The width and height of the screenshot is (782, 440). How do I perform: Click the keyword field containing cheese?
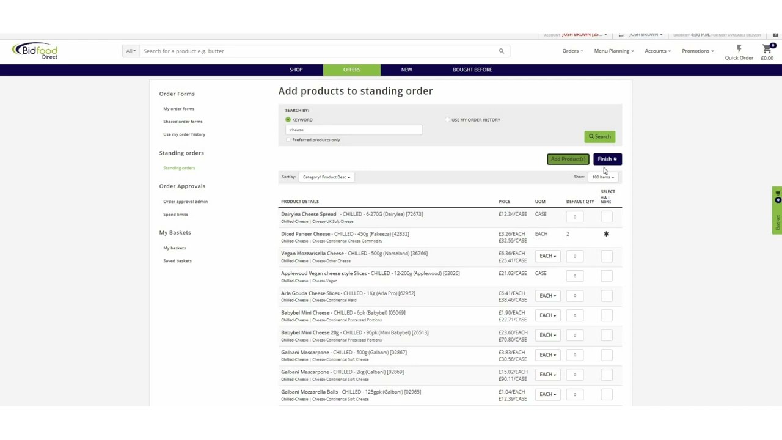coord(353,130)
